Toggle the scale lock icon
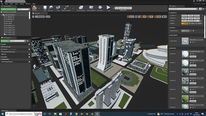The width and height of the screenshot is (206, 116). (201, 21)
